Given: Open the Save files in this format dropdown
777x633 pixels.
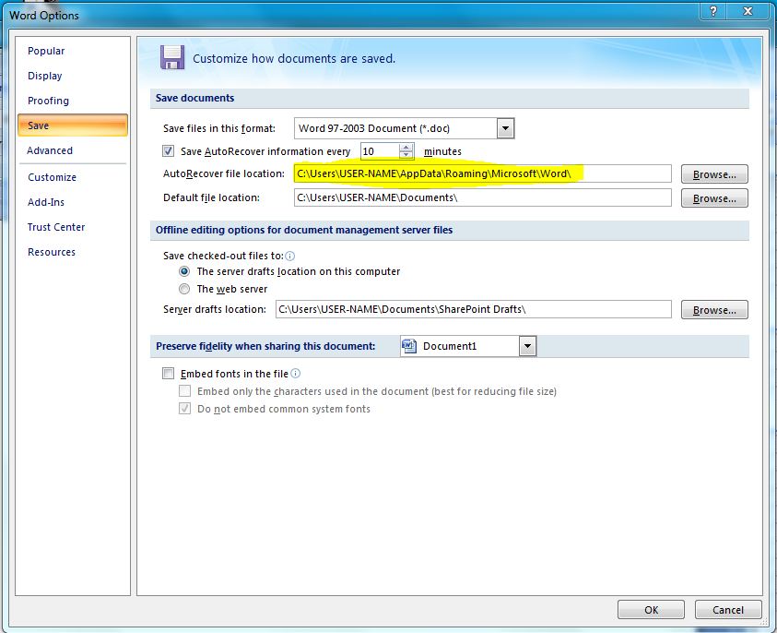Looking at the screenshot, I should pyautogui.click(x=503, y=127).
